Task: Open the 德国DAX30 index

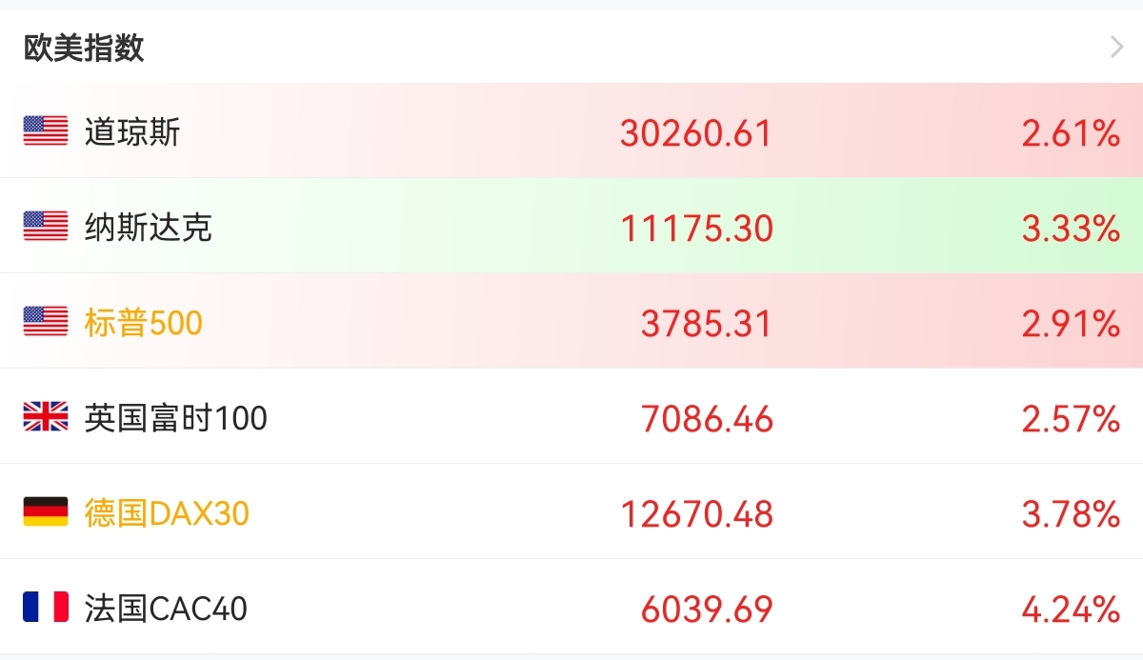Action: click(166, 513)
